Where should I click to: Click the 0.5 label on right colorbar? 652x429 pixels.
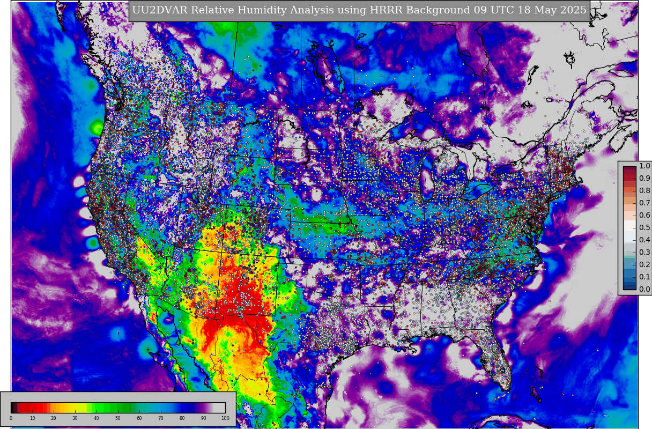[644, 228]
